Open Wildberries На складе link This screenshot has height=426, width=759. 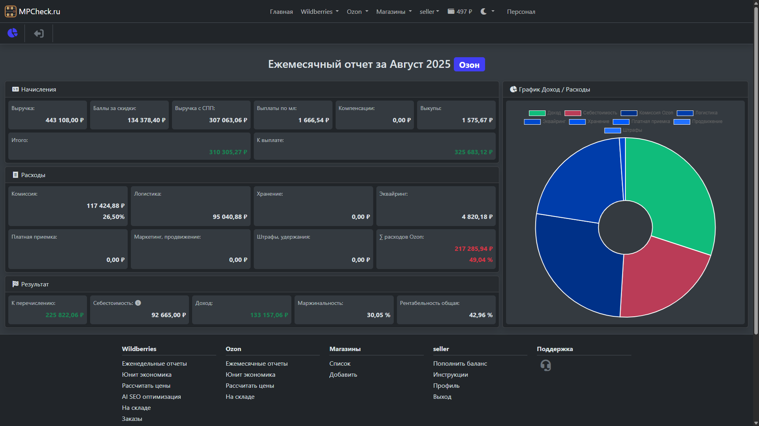(136, 407)
